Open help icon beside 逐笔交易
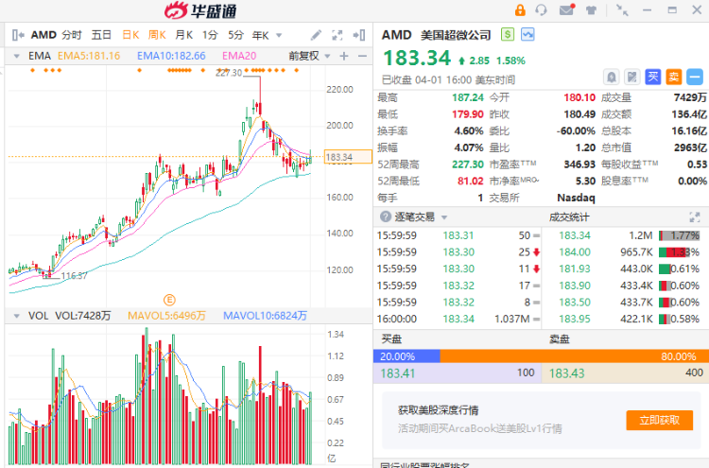 [386, 217]
